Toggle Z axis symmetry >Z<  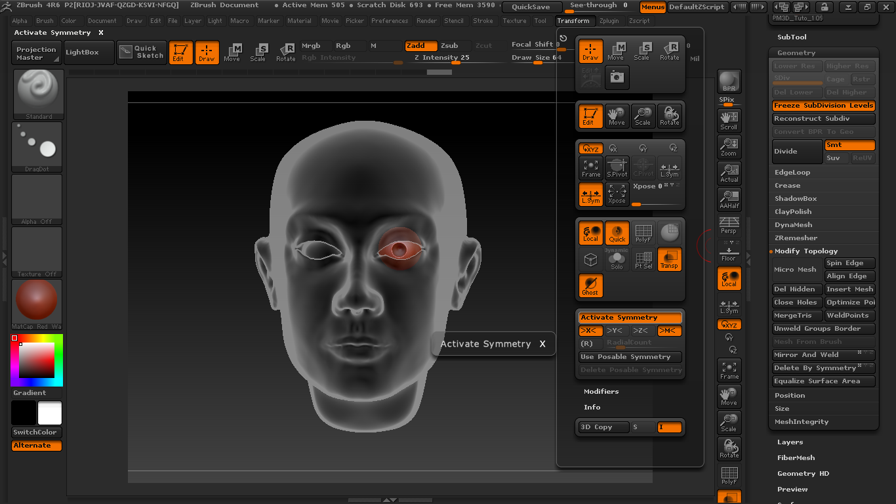tap(643, 331)
